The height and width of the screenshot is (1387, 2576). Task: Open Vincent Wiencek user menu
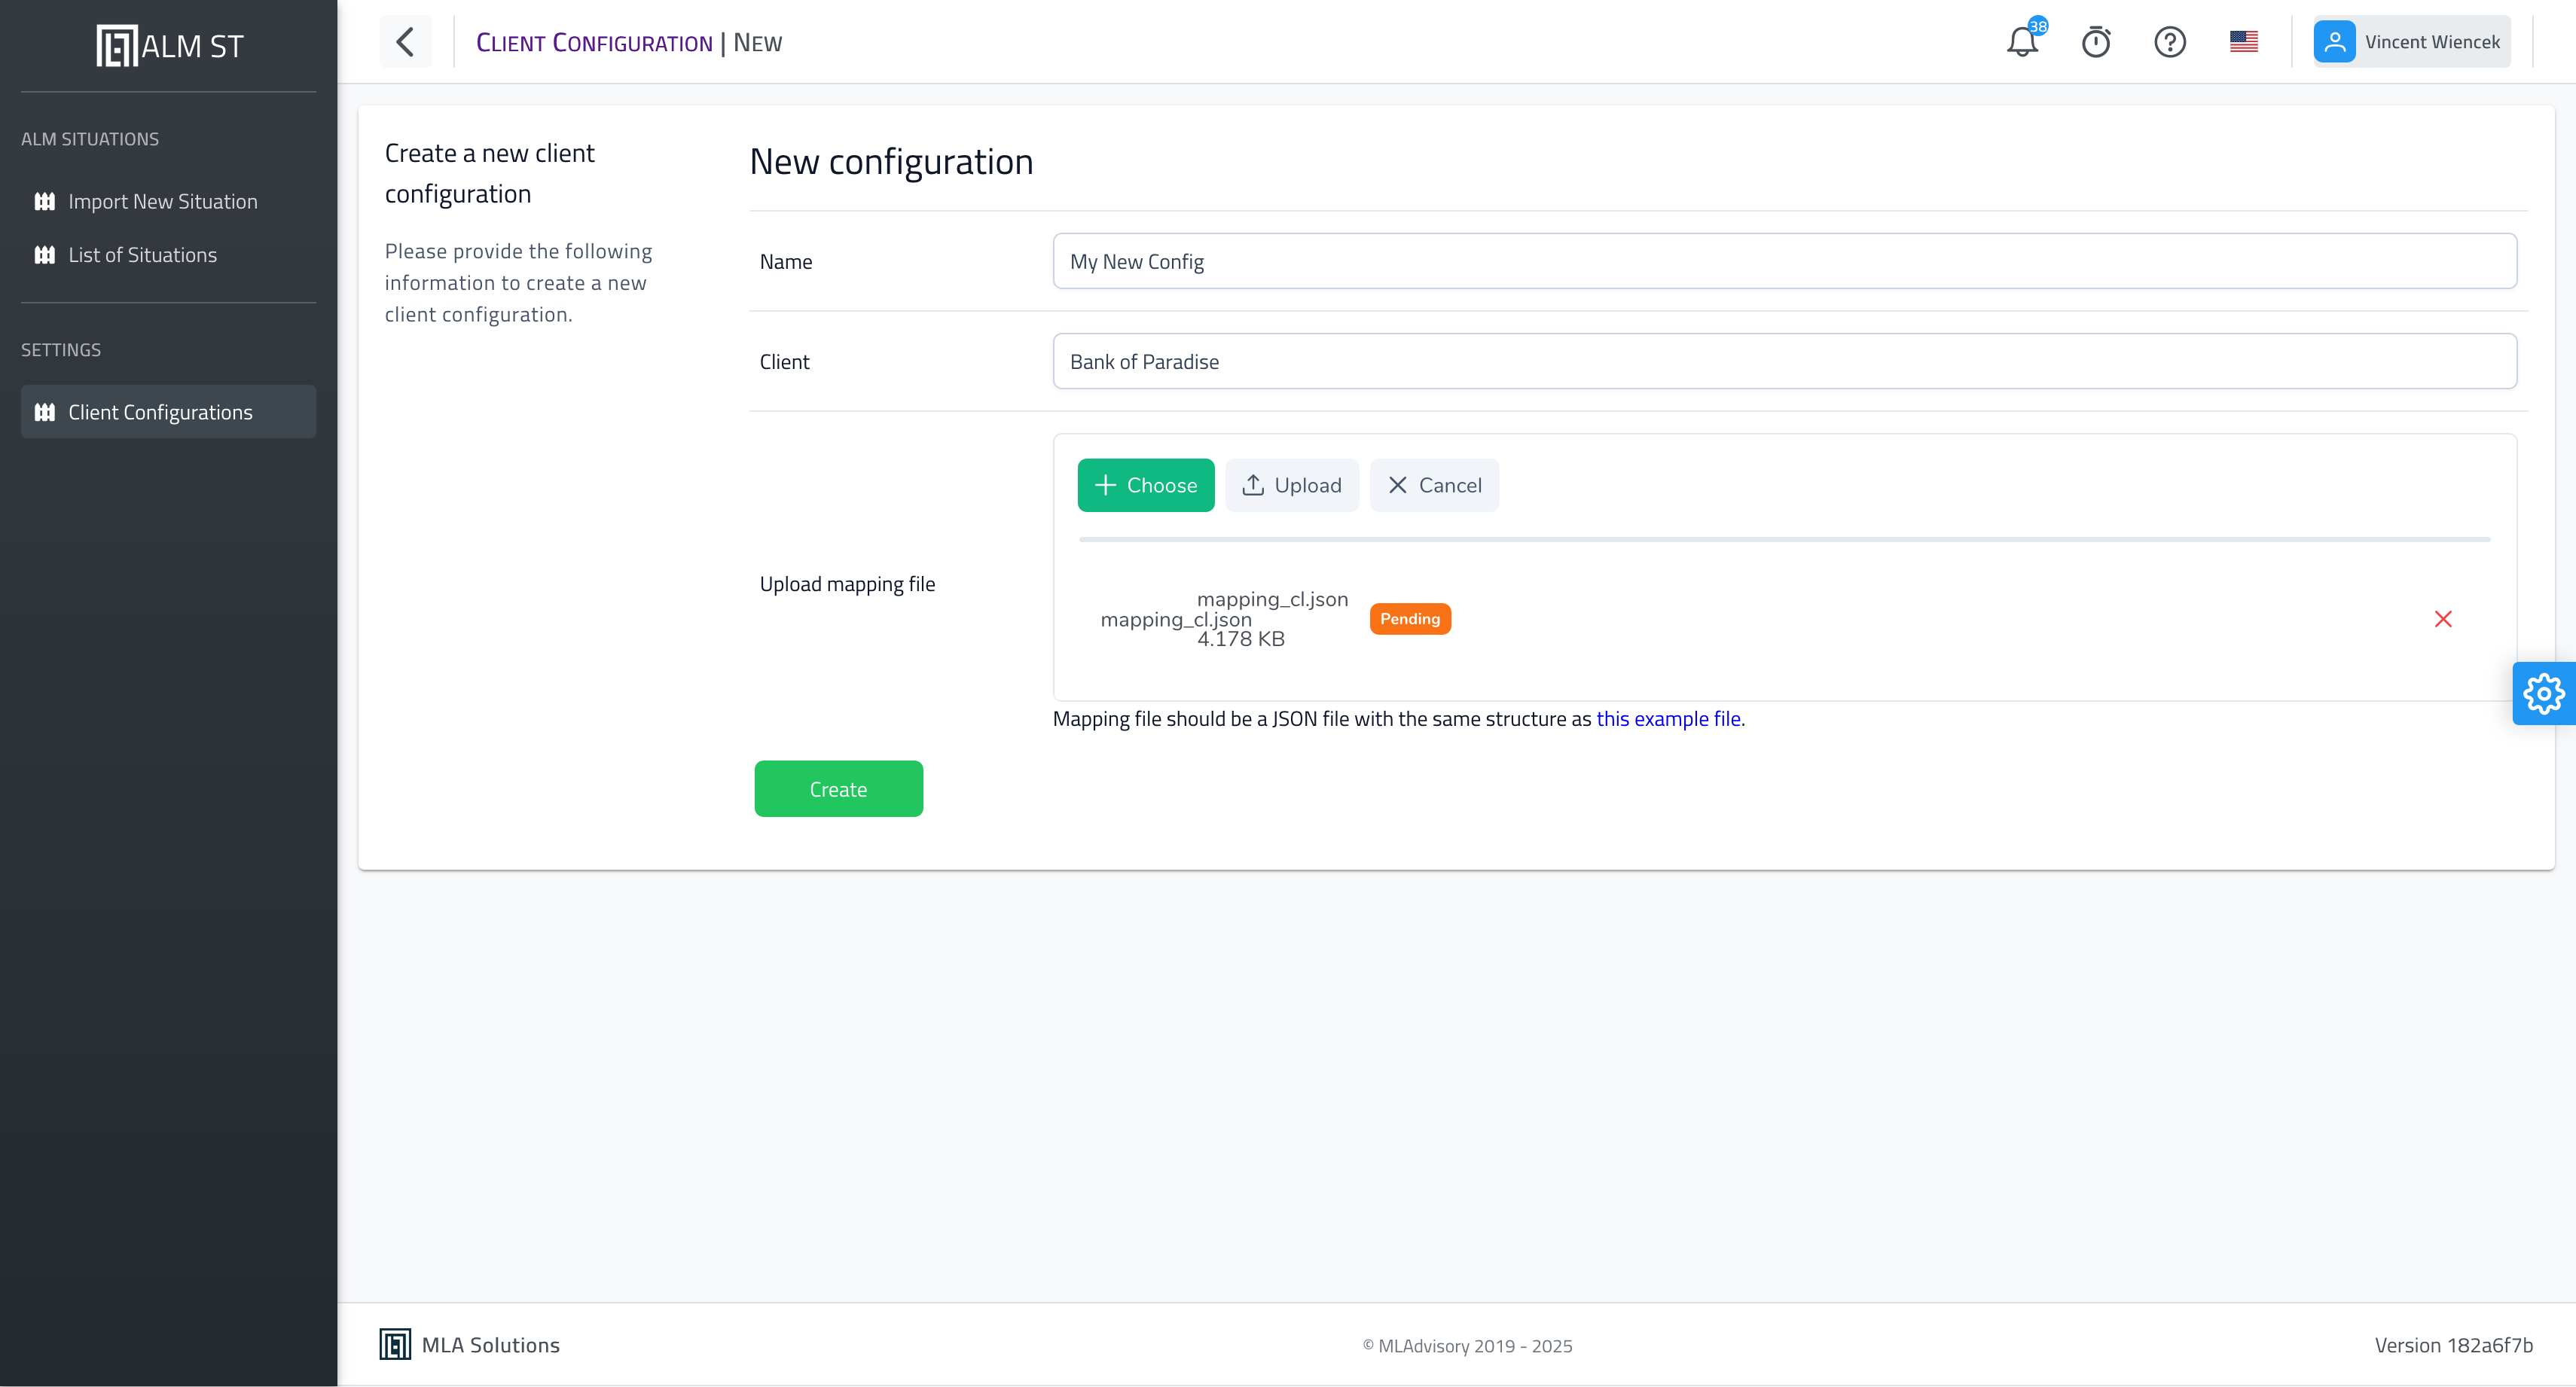(x=2431, y=42)
